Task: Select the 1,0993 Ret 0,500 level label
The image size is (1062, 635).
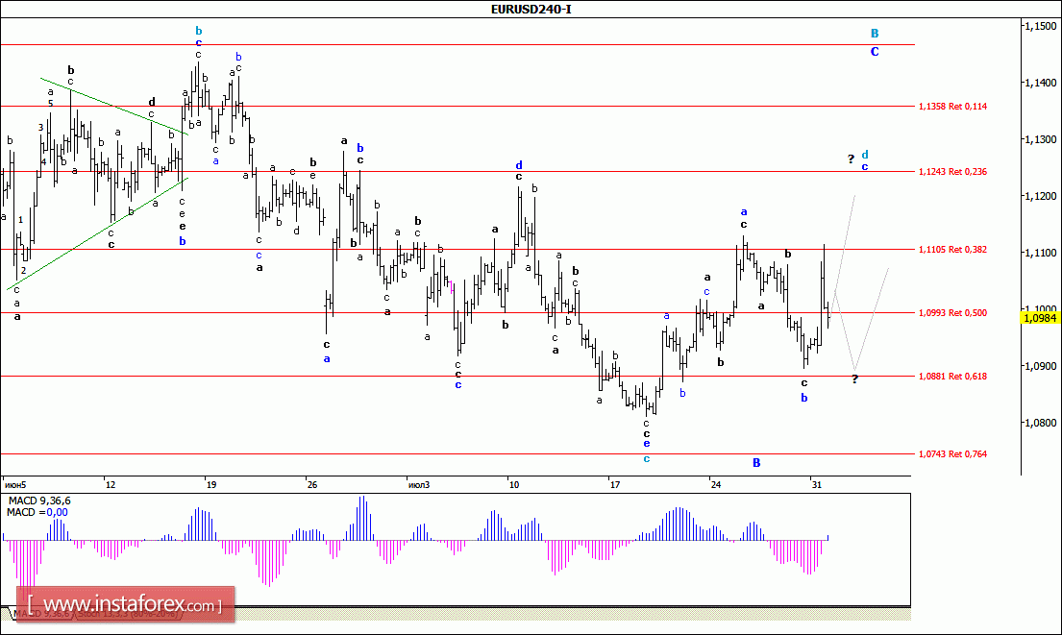Action: click(952, 312)
